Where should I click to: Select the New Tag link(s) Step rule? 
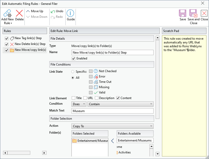tap(28, 38)
